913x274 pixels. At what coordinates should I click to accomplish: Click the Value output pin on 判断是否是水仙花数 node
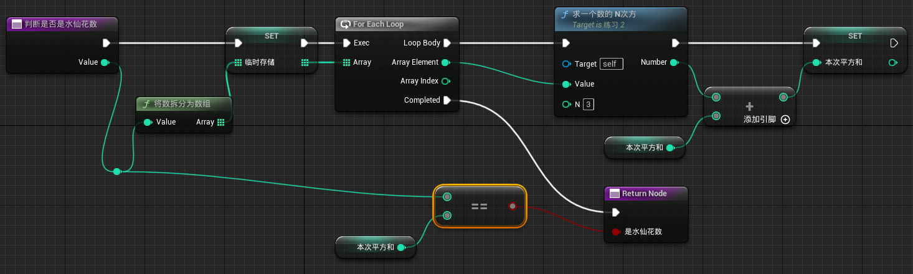tap(105, 62)
